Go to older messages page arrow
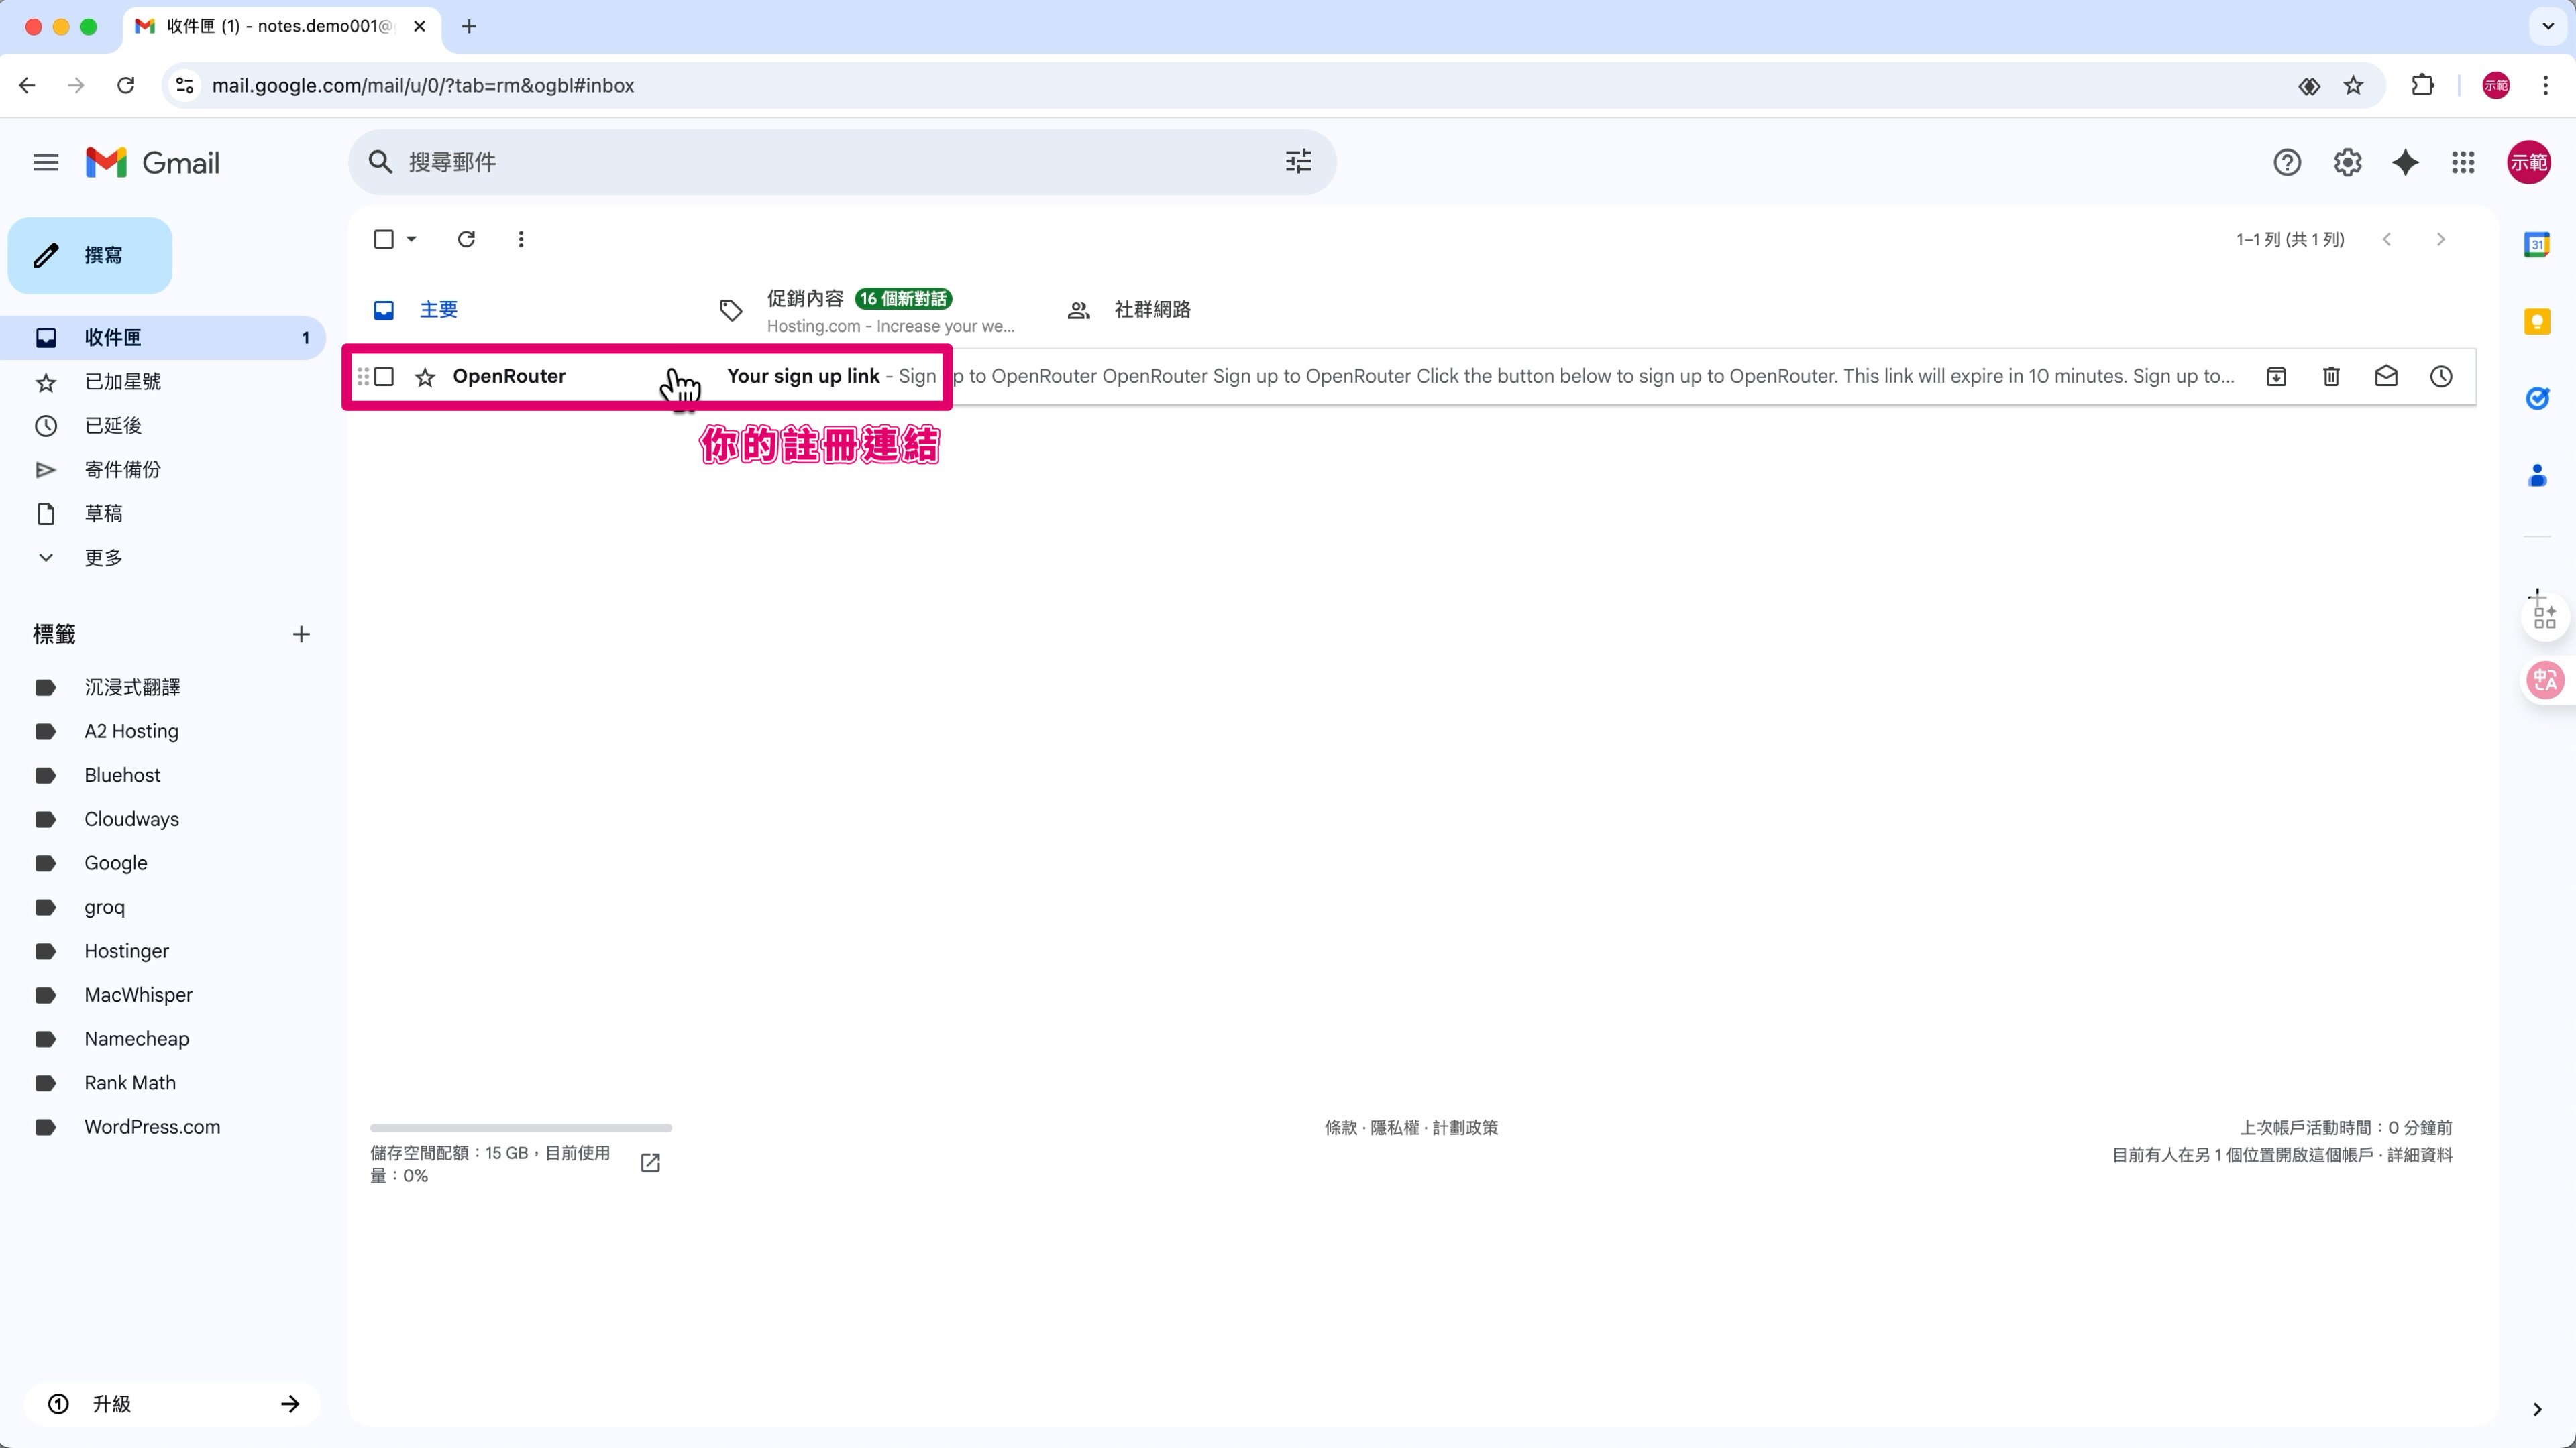The width and height of the screenshot is (2576, 1448). (x=2441, y=239)
